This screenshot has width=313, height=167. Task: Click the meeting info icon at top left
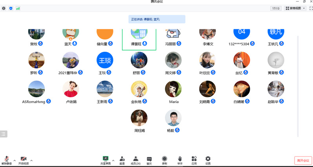[x=4, y=8]
